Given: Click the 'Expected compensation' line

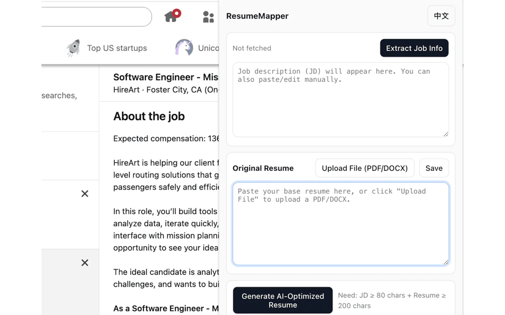Looking at the screenshot, I should point(166,139).
